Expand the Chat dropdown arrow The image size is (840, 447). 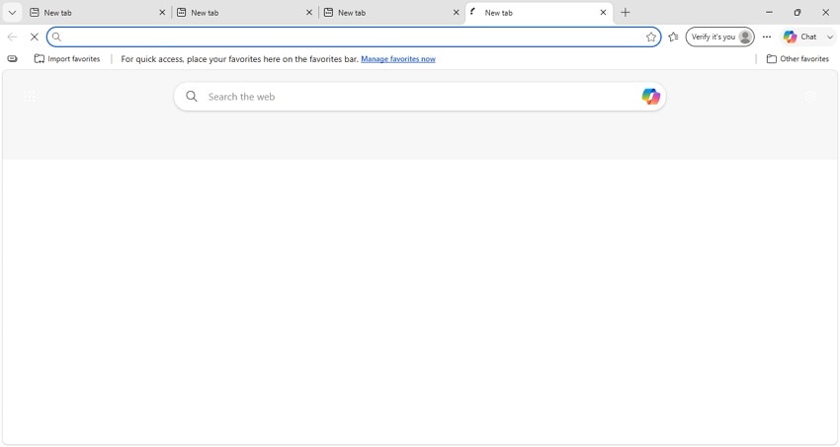[x=830, y=37]
